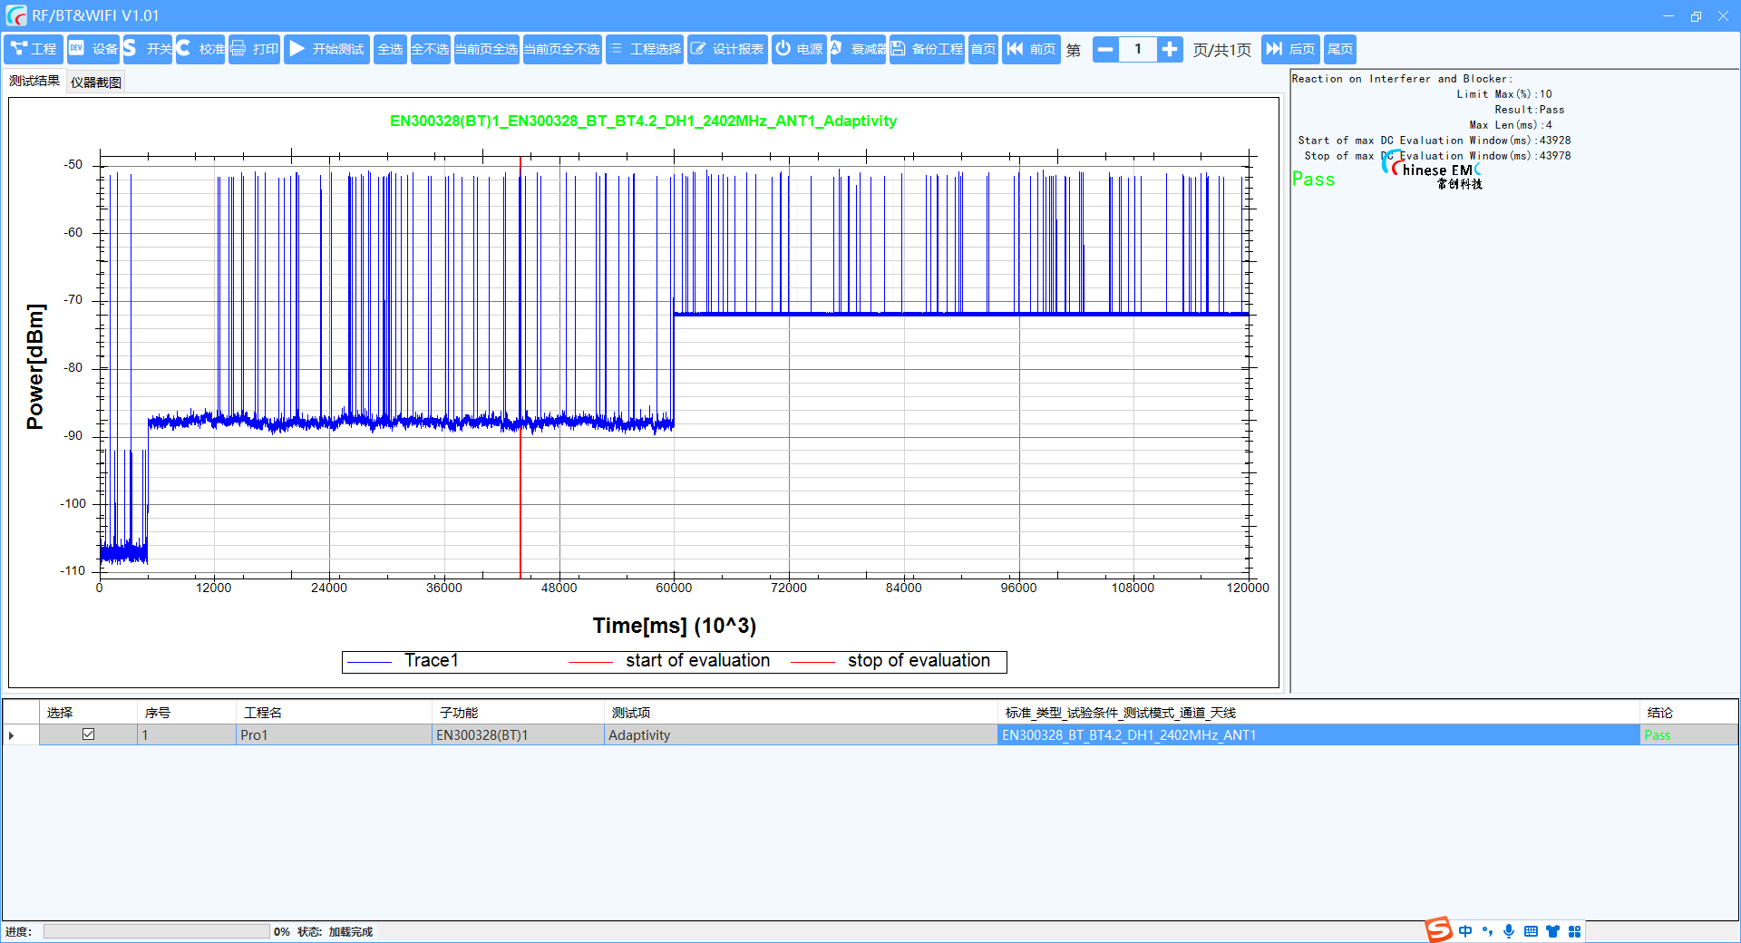Jump to first page with 首页
Screen dimensions: 1741x943
coord(983,49)
